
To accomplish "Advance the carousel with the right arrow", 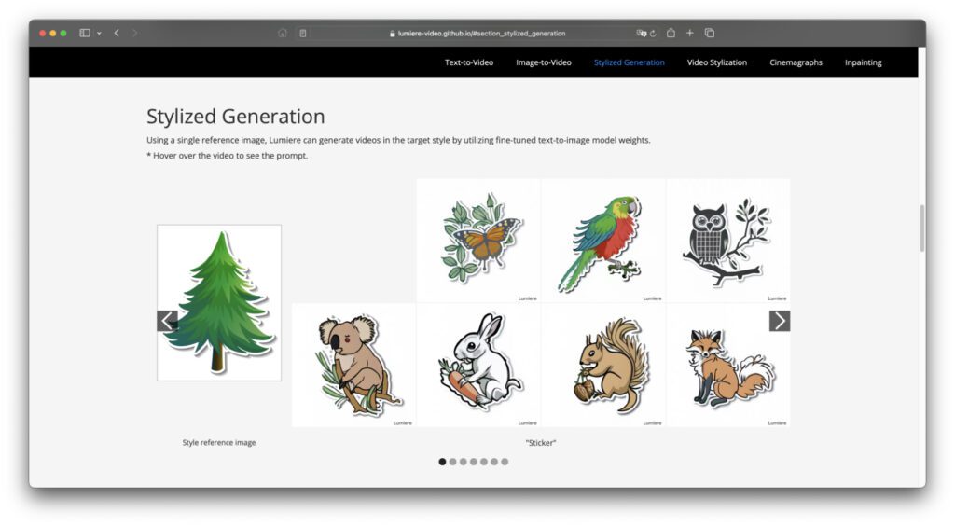I will tap(780, 321).
